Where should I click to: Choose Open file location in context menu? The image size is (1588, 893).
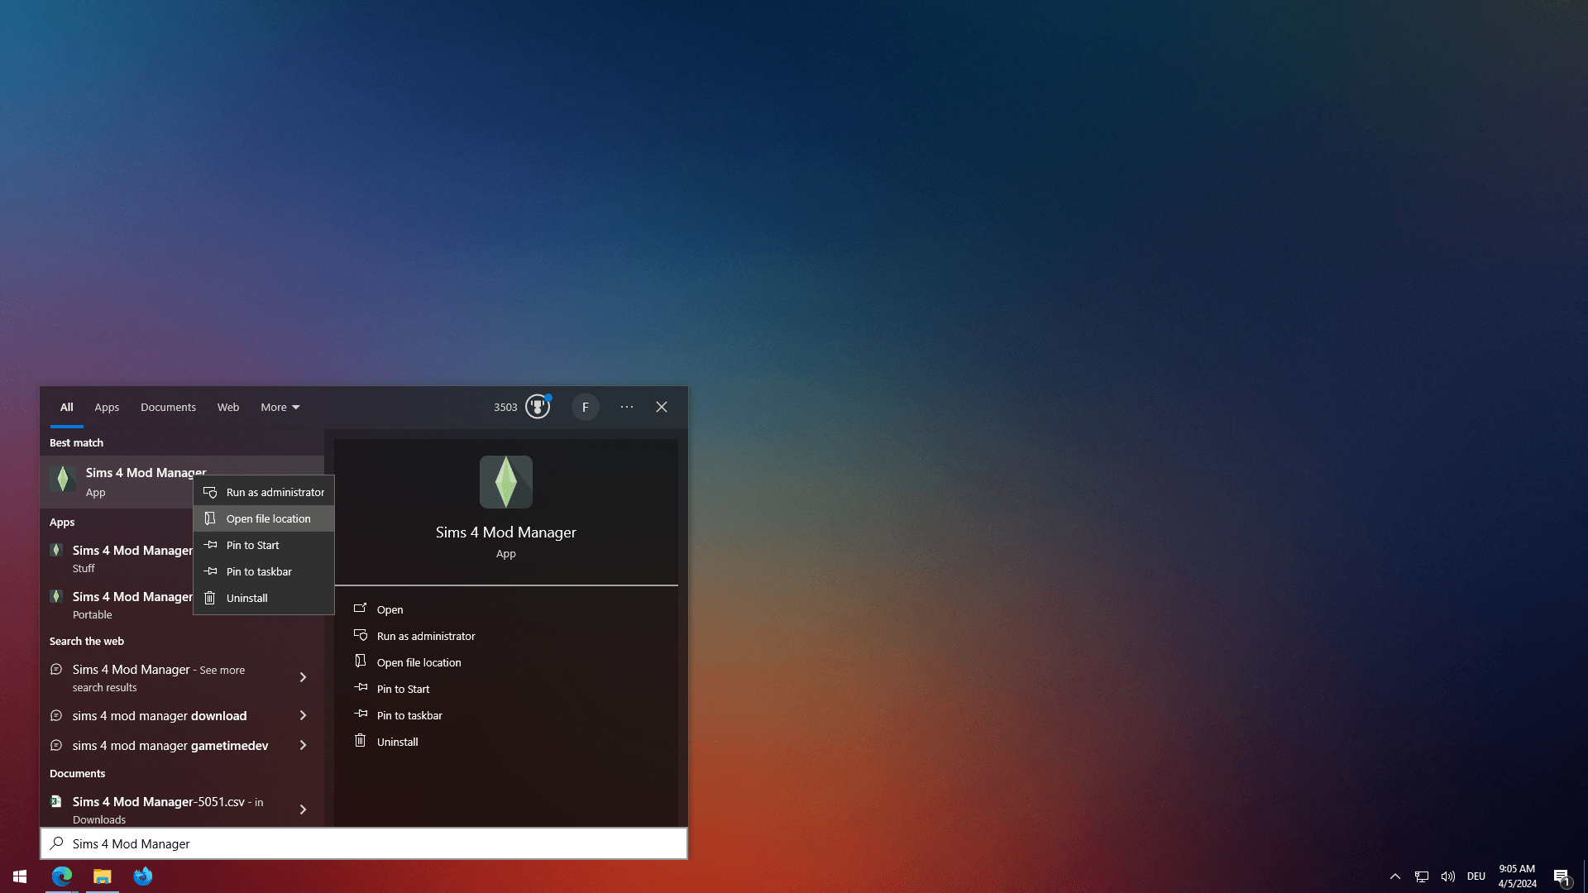[264, 518]
